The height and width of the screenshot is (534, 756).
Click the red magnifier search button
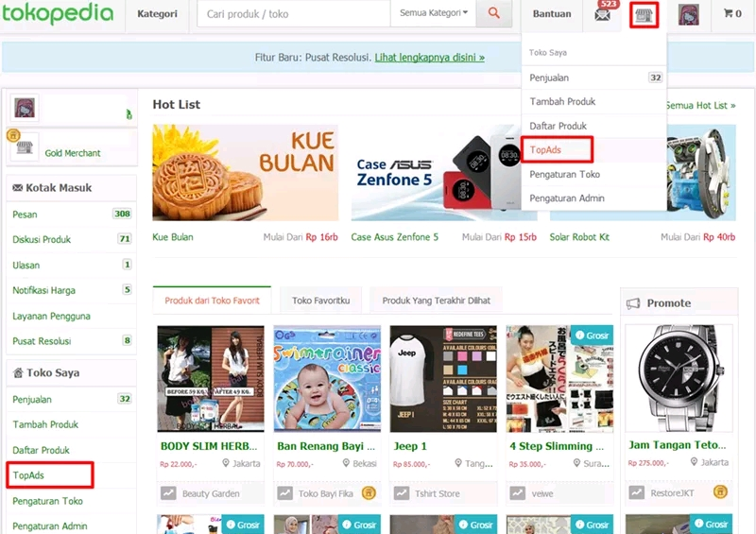coord(493,13)
